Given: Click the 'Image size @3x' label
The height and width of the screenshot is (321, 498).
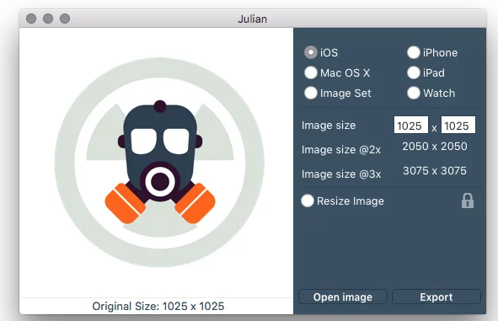Looking at the screenshot, I should 341,174.
